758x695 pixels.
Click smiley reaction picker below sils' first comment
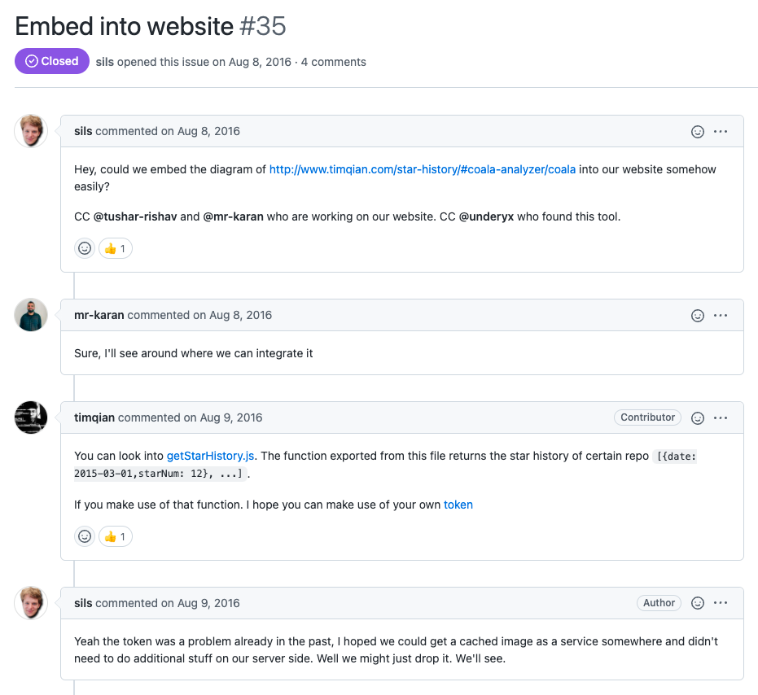85,248
